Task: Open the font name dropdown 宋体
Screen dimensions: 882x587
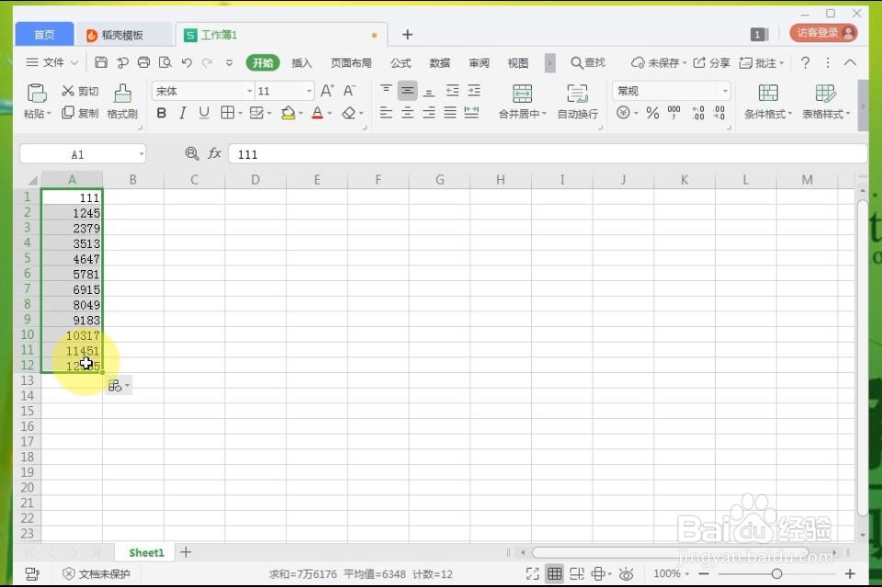Action: coord(249,91)
